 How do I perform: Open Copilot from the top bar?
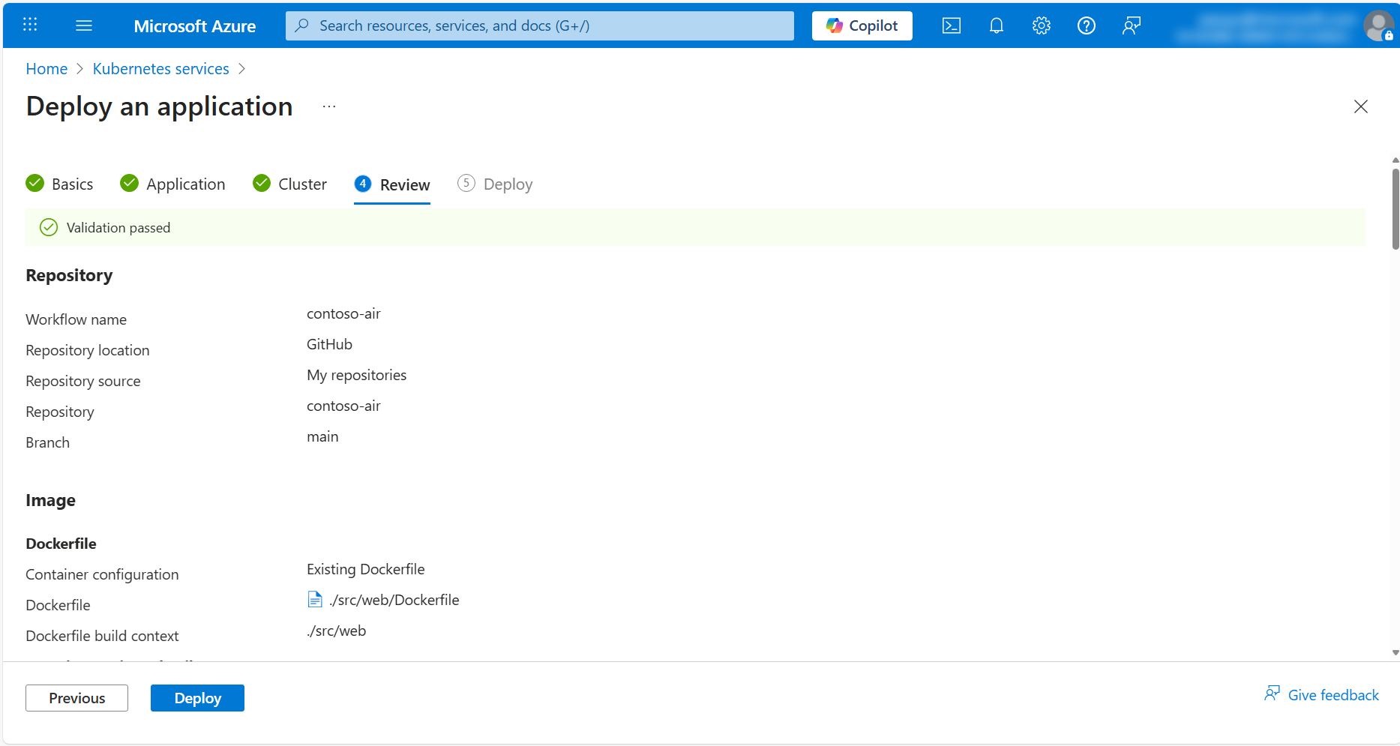tap(862, 25)
